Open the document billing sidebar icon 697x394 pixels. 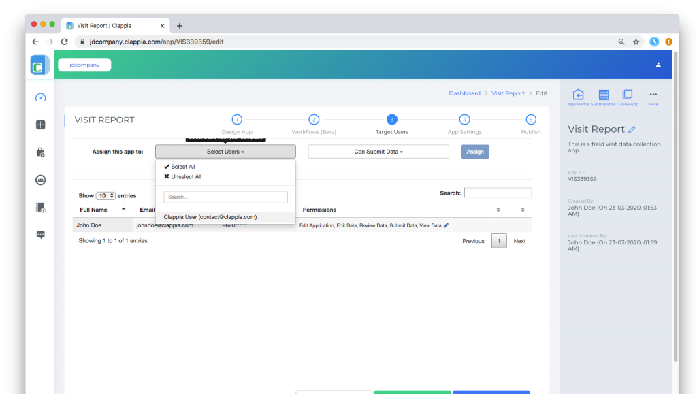(x=40, y=208)
